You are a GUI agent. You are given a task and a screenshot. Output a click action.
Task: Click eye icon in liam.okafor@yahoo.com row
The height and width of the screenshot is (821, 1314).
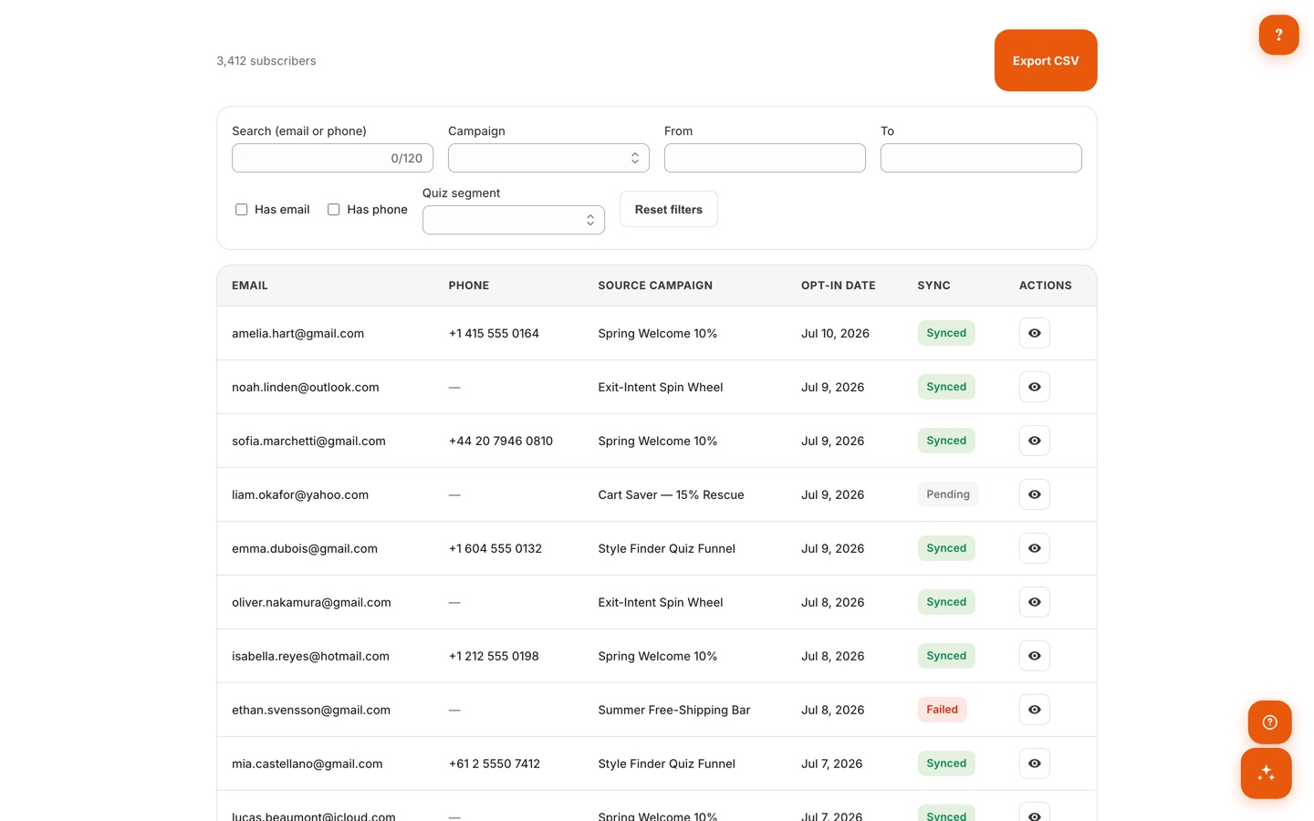pyautogui.click(x=1034, y=494)
